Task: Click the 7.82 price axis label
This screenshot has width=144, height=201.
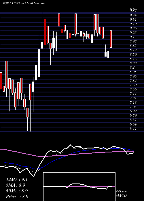Action: click(x=133, y=81)
